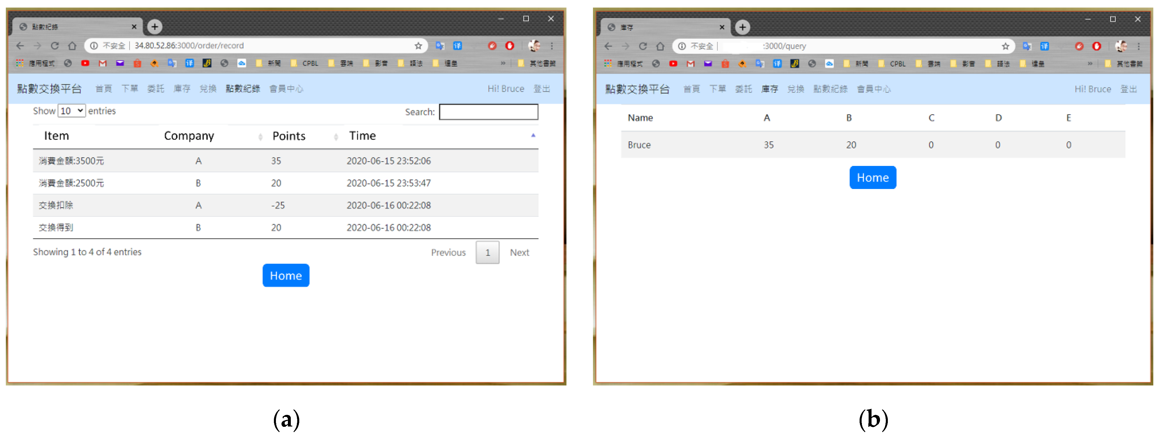Click reload icon in left browser
Screen dimensions: 1160x437
tap(55, 45)
